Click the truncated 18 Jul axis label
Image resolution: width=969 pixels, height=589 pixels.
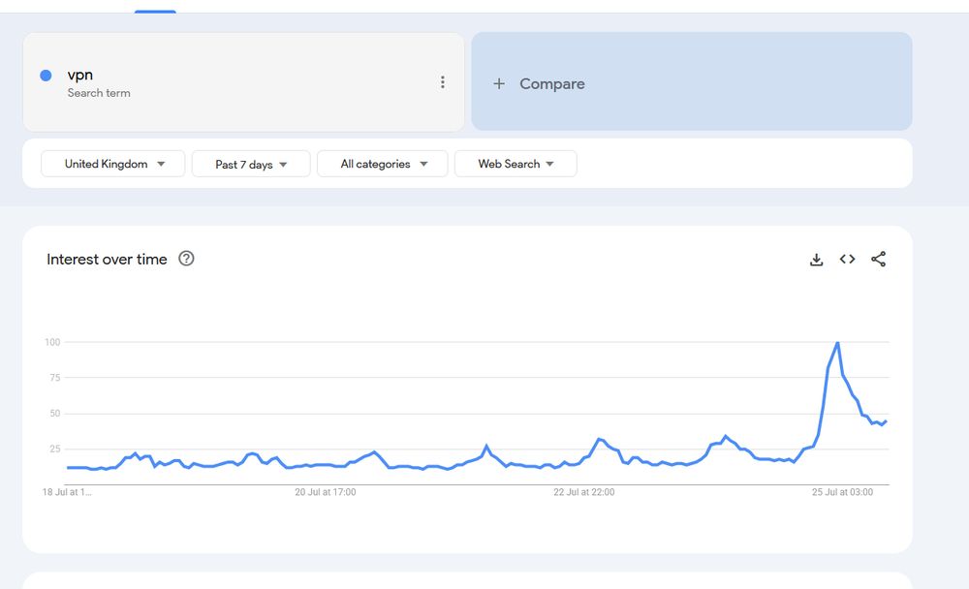[67, 492]
